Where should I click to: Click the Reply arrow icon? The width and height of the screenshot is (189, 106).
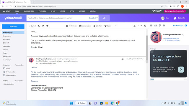pos(39,26)
